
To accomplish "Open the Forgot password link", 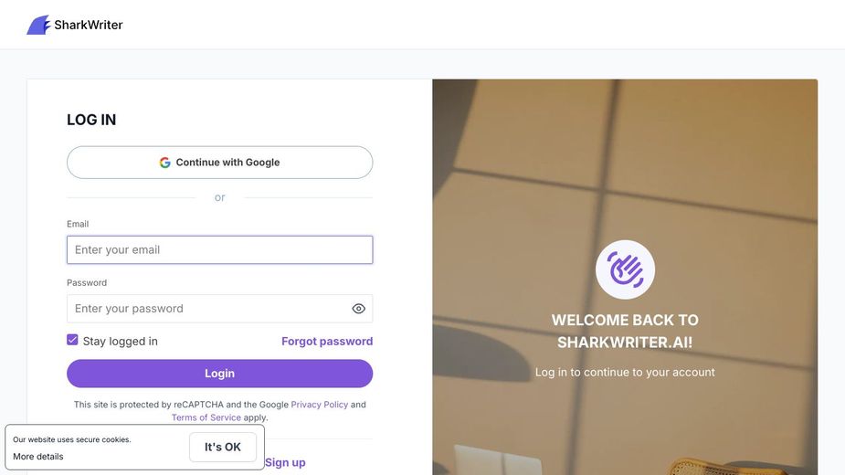I will tap(327, 341).
